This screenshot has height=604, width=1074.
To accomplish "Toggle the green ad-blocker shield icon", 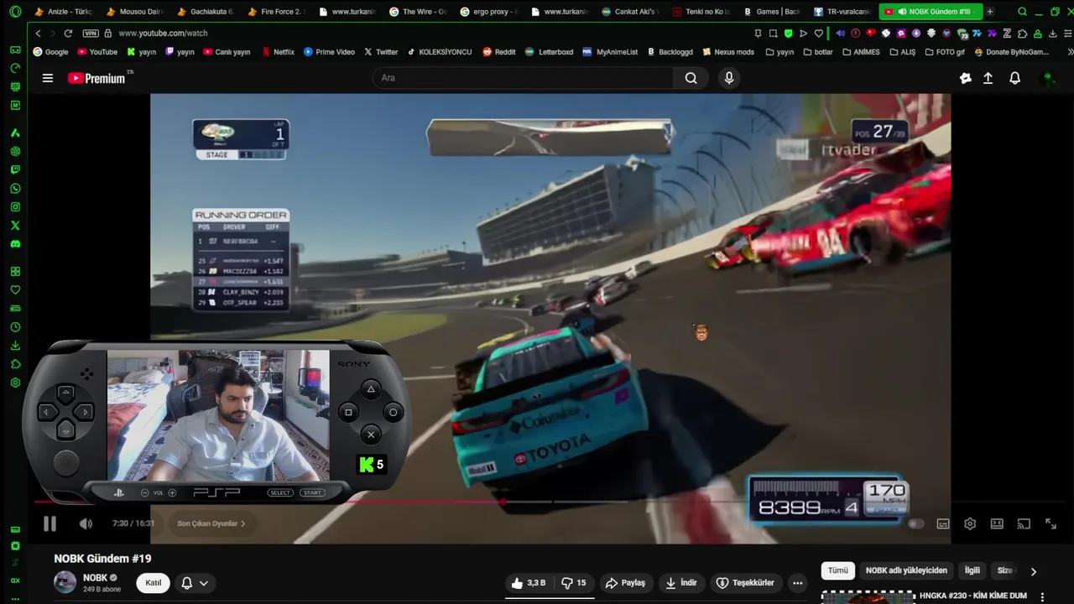I will click(x=788, y=34).
